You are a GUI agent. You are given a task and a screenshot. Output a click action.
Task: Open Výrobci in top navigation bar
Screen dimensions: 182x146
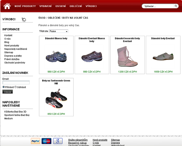(91, 6)
